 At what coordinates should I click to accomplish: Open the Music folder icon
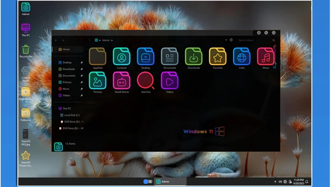pos(265,57)
